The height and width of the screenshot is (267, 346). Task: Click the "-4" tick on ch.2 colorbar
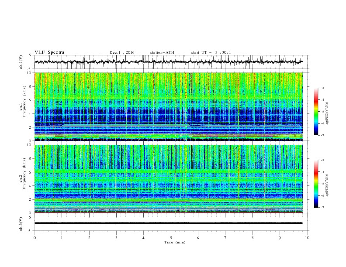322,172
